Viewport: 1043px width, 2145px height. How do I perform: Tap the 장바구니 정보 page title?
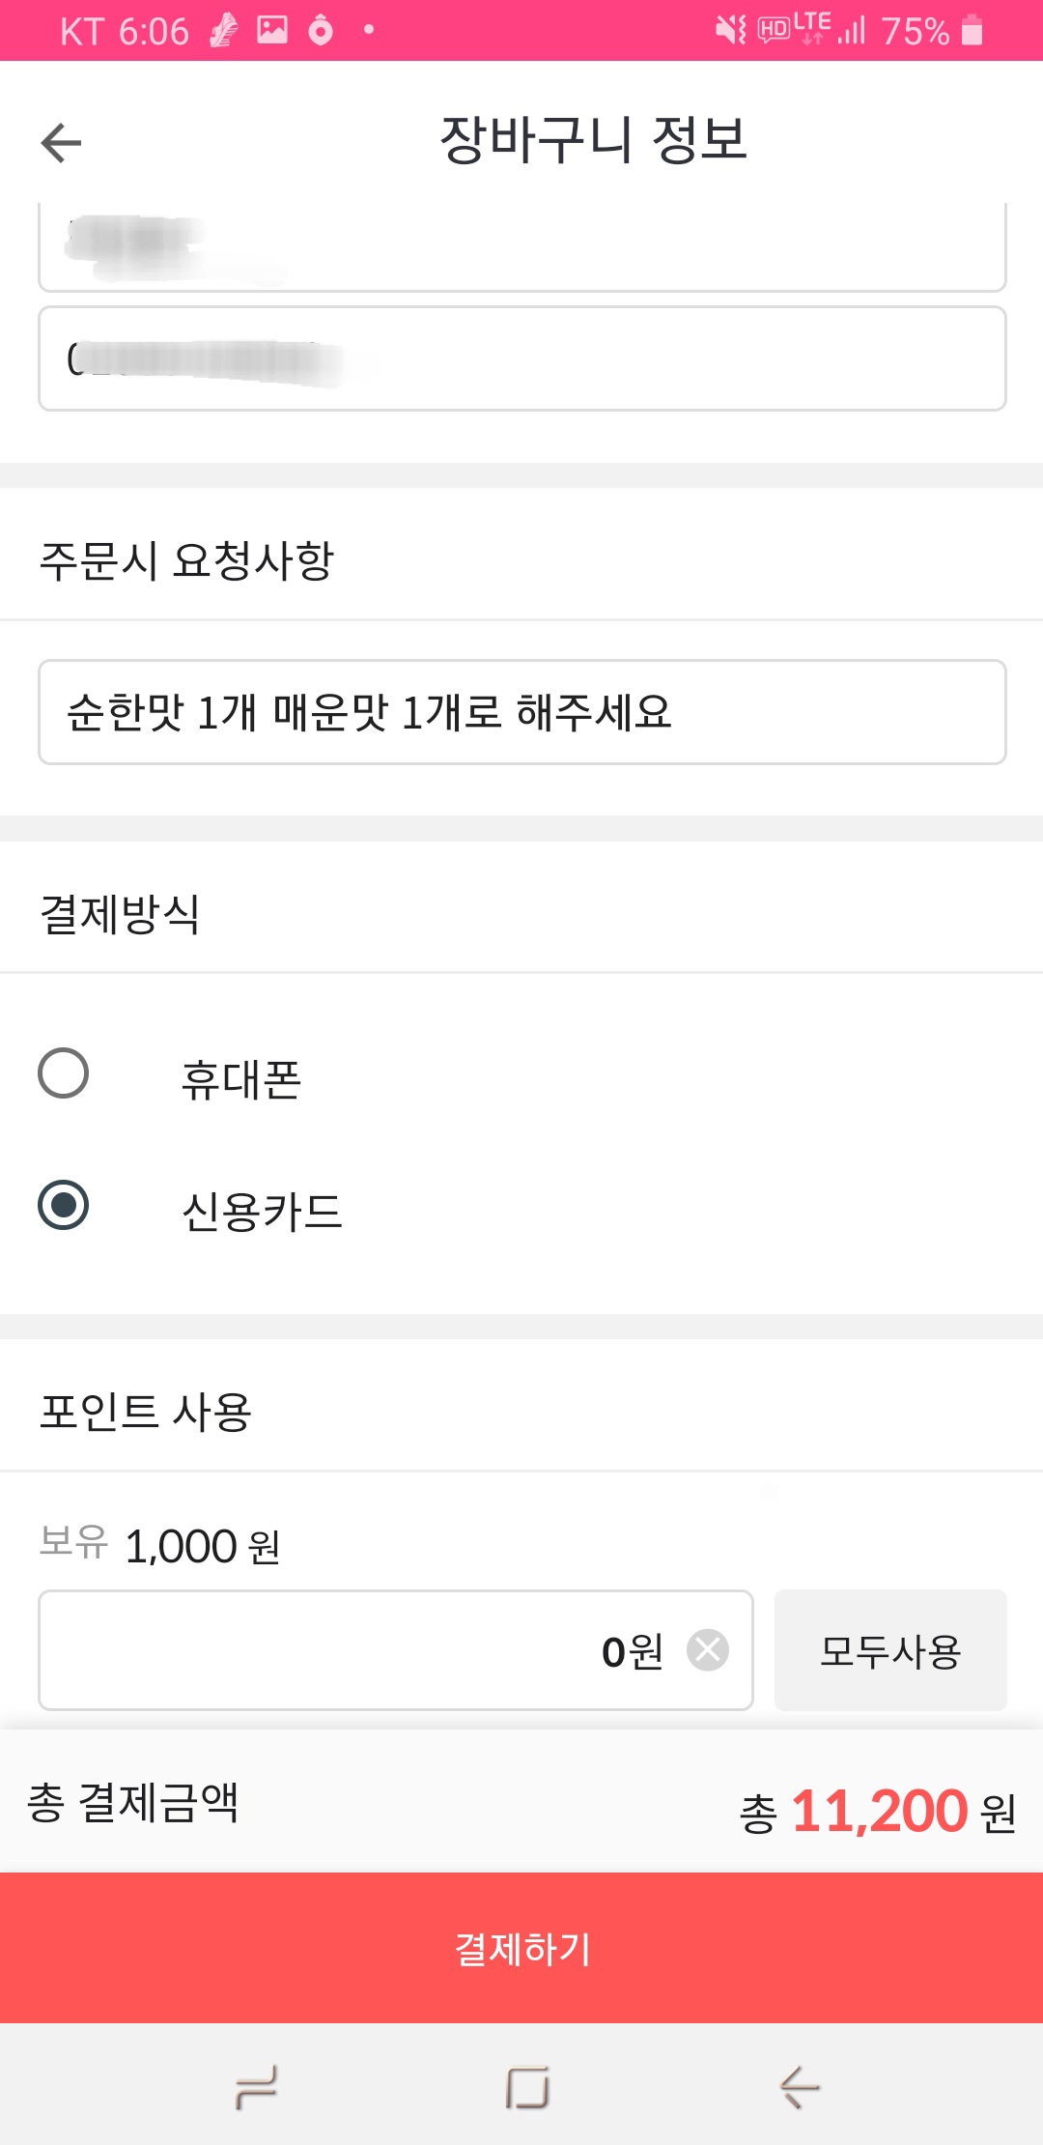(594, 139)
